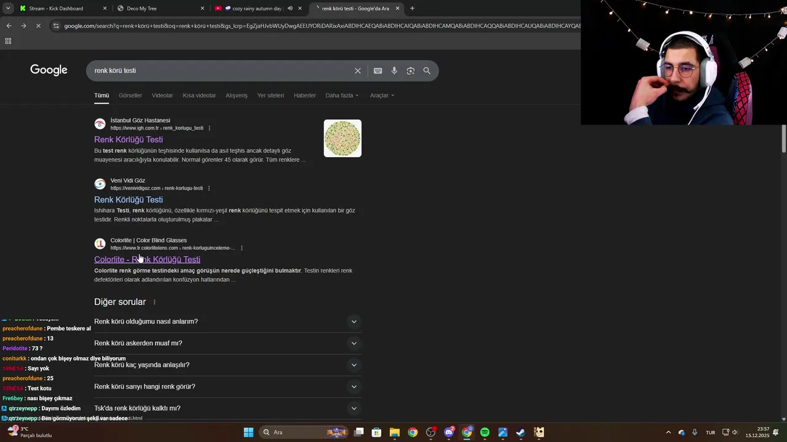Go forward with browser forward arrow
Viewport: 787px width, 442px height.
[23, 26]
